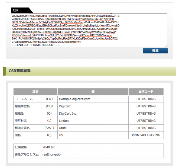This screenshot has width=176, height=168.
Task: Click UTF8STRING in the 組織名 row
Action: click(146, 114)
